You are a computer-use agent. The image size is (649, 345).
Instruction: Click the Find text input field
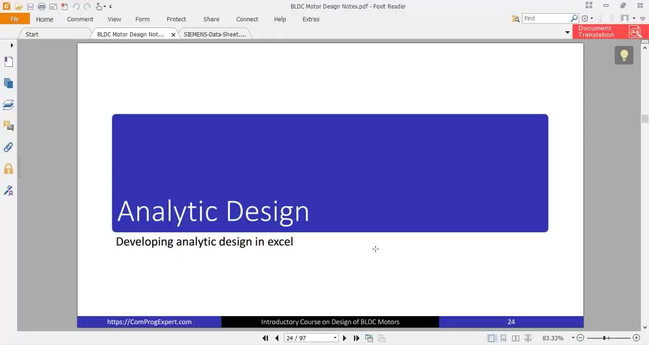(x=546, y=18)
